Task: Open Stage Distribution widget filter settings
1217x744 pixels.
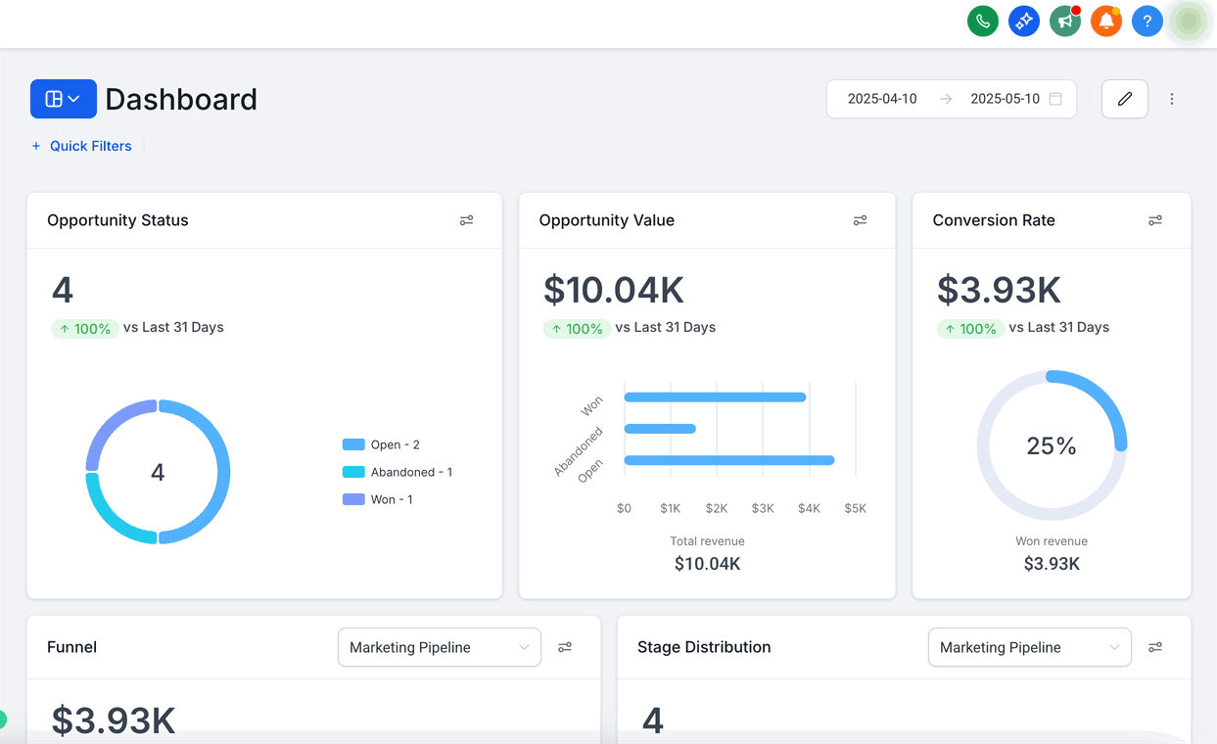Action: click(x=1155, y=647)
